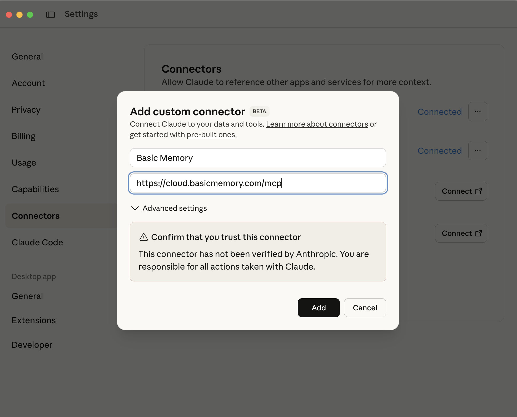
Task: Click the warning triangle icon
Action: coord(143,237)
